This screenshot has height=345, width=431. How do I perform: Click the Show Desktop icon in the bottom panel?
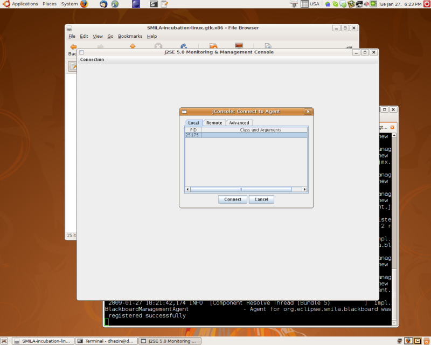click(x=4, y=341)
